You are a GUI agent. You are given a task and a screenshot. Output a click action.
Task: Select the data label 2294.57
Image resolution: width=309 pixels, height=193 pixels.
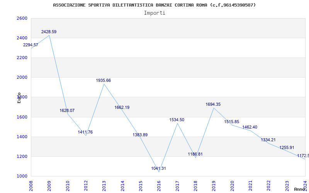click(x=31, y=45)
